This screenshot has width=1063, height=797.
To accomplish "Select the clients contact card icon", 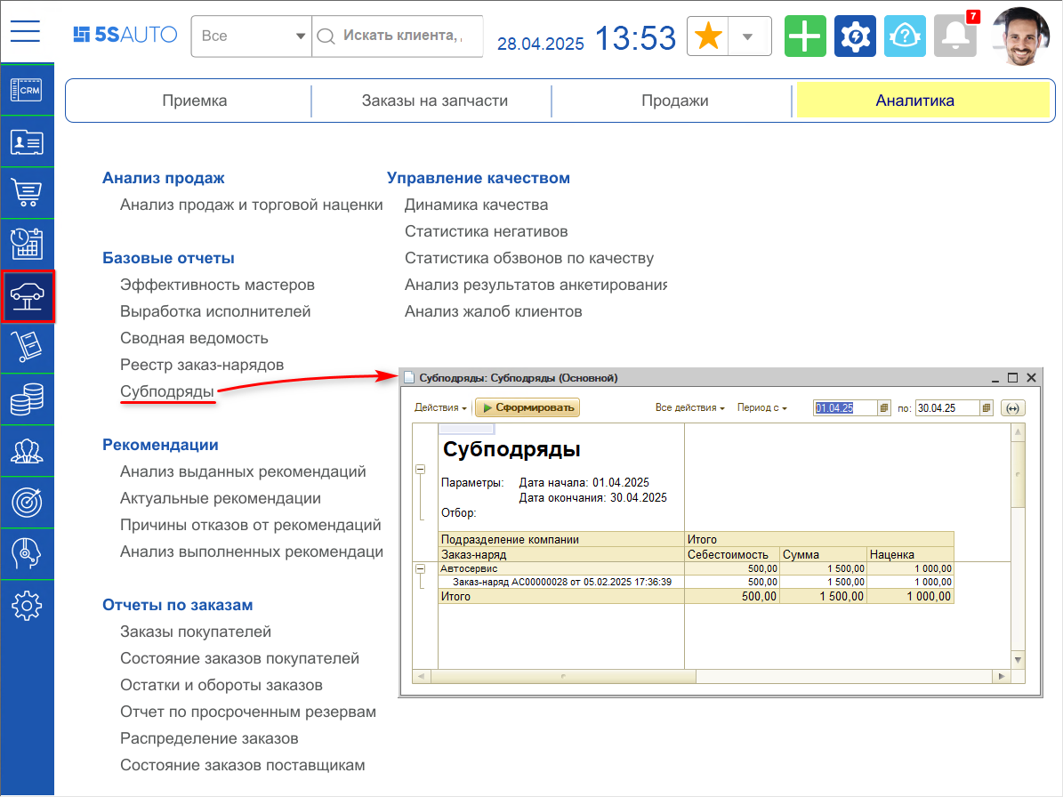I will coord(27,142).
